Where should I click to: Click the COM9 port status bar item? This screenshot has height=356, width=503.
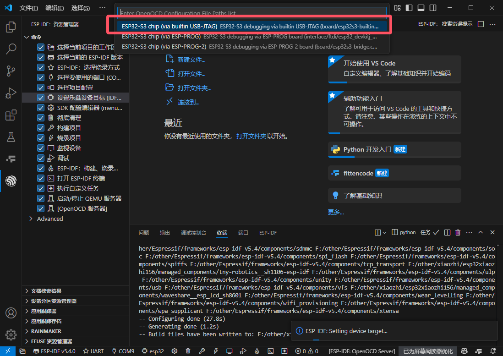coord(123,351)
